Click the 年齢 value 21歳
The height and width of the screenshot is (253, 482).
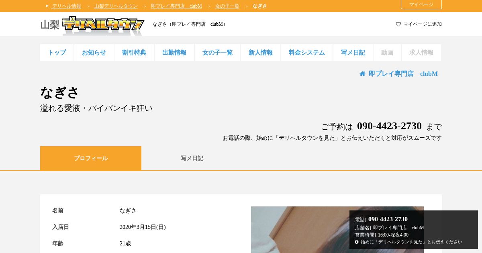(125, 244)
